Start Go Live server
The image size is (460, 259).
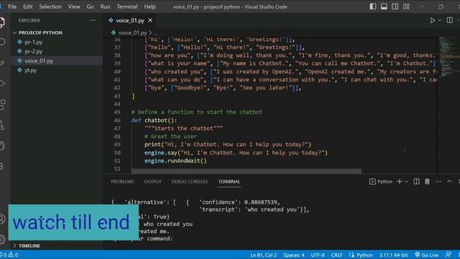pyautogui.click(x=427, y=255)
